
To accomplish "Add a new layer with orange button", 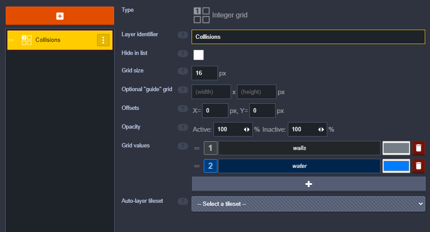I will click(x=60, y=16).
